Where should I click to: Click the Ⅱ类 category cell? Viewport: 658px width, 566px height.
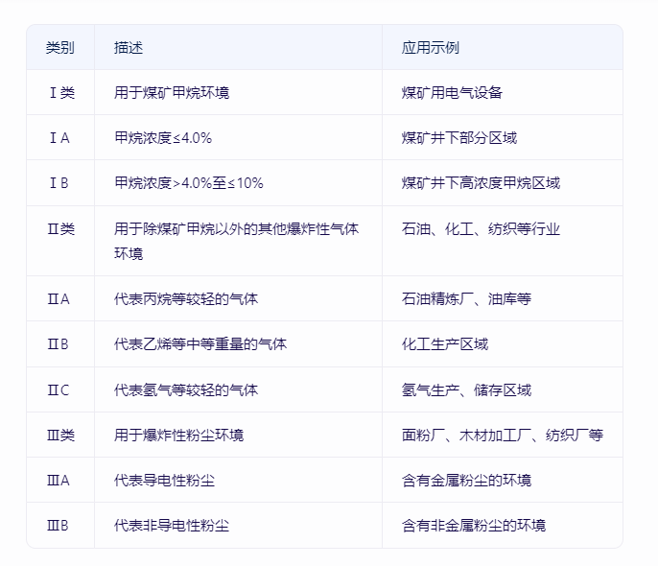[x=59, y=229]
